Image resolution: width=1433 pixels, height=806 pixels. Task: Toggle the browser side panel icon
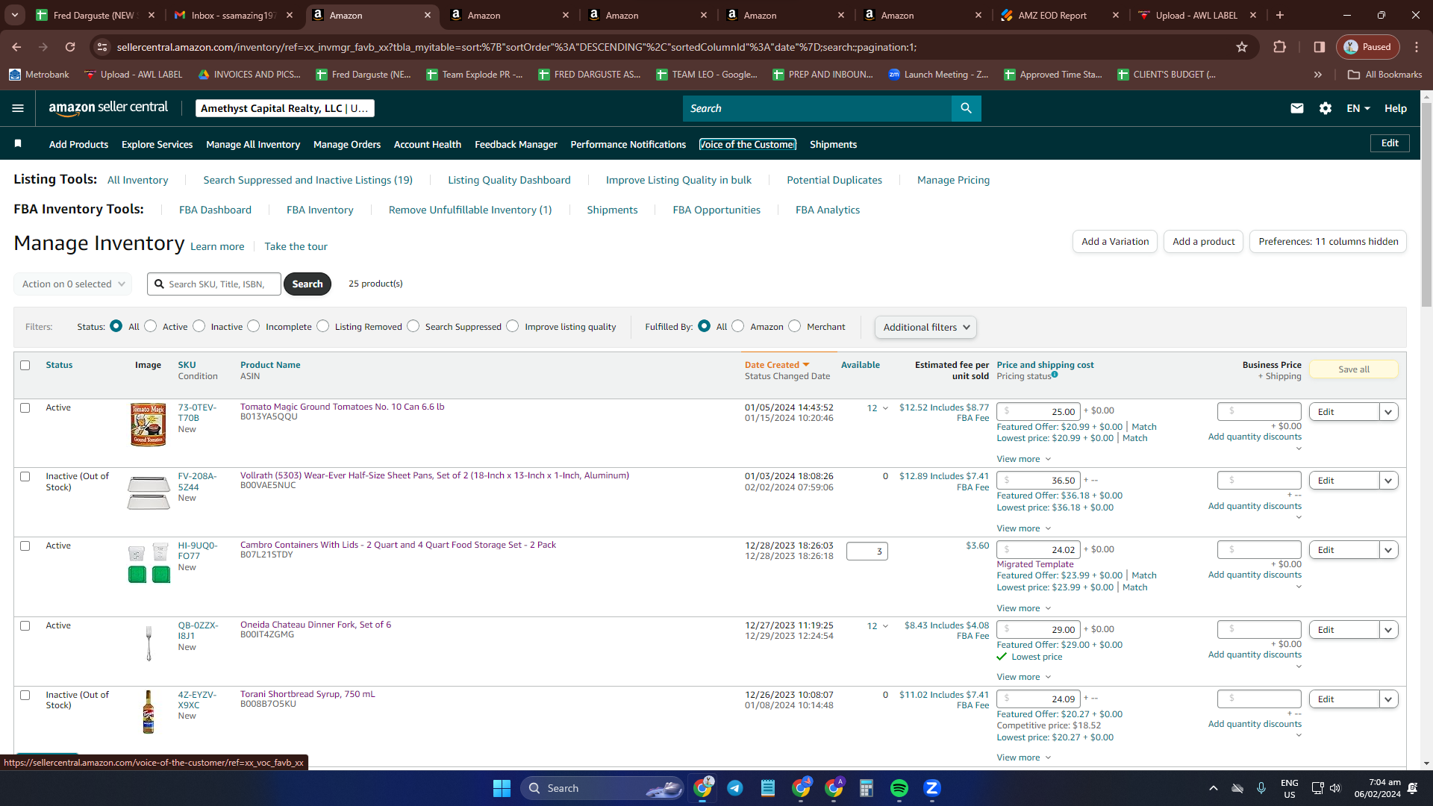coord(1320,47)
